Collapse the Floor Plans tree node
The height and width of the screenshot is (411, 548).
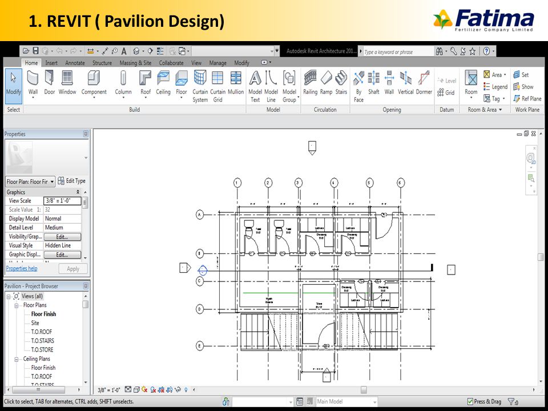(16, 305)
